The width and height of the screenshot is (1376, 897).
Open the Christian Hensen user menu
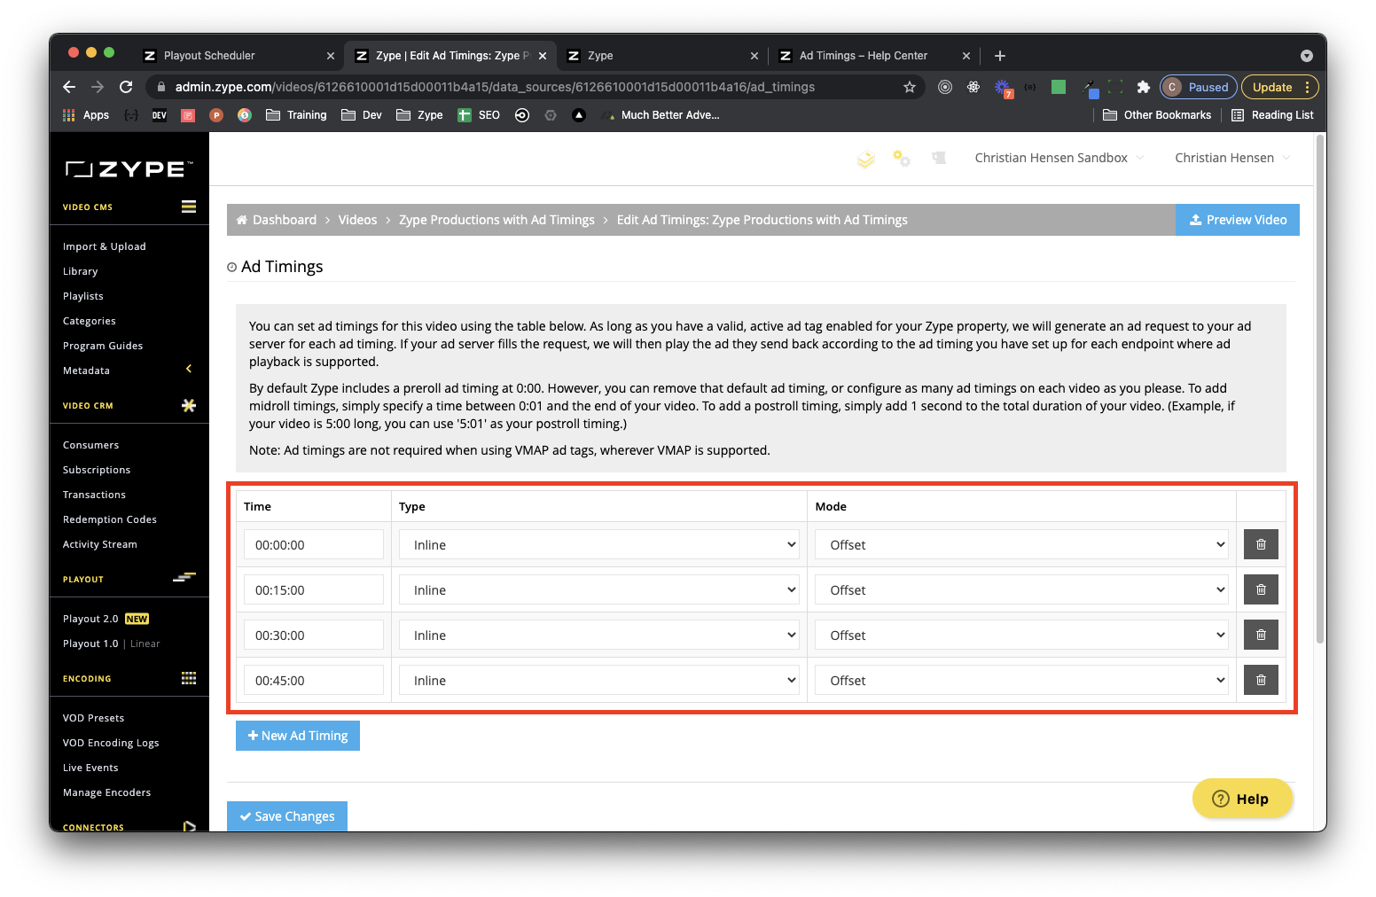click(x=1232, y=158)
